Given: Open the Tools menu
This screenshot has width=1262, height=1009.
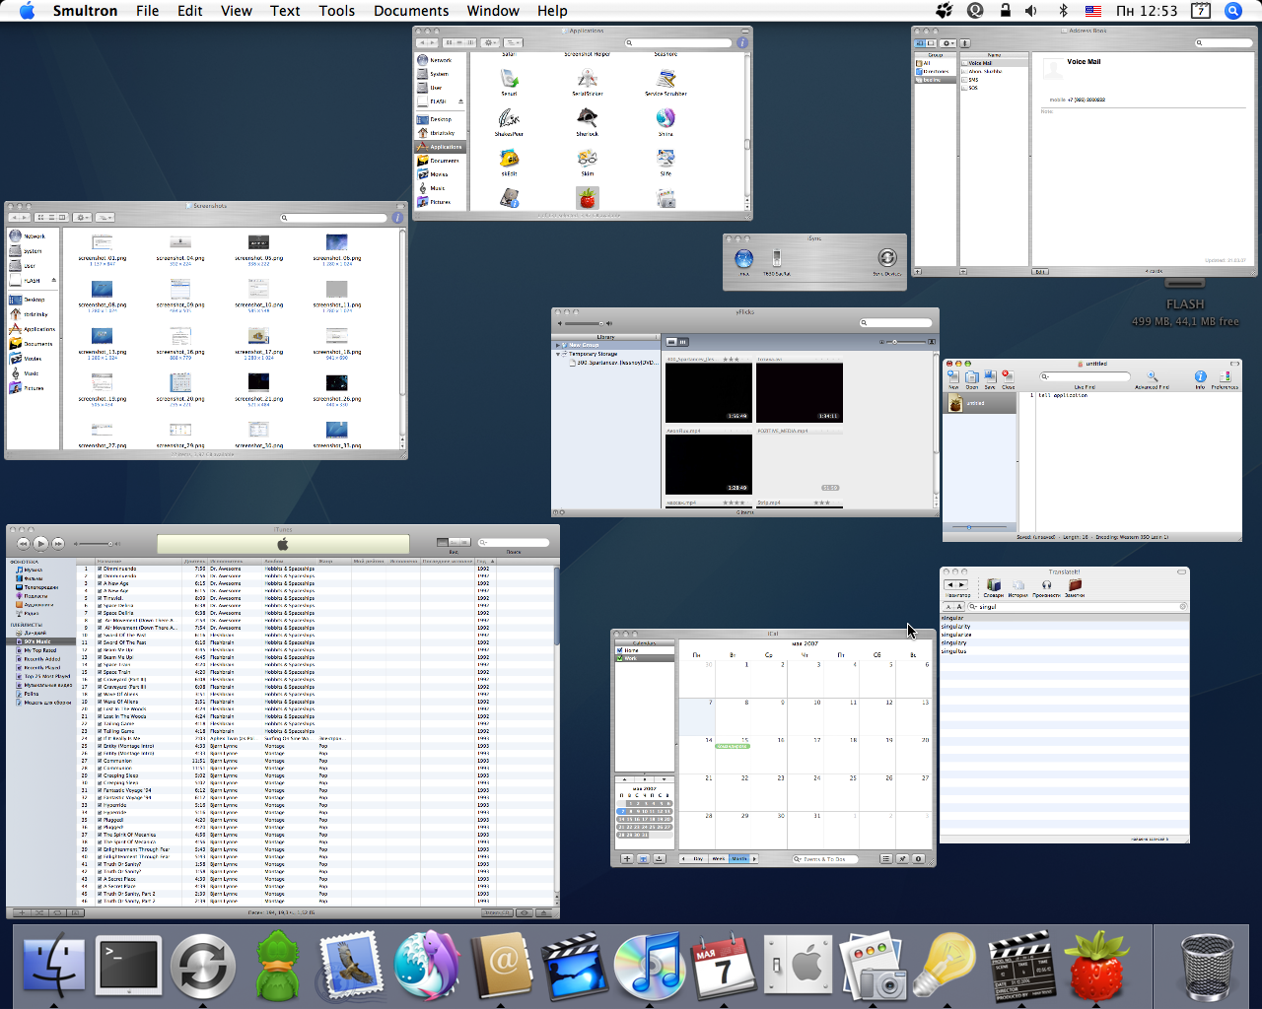Looking at the screenshot, I should point(336,11).
